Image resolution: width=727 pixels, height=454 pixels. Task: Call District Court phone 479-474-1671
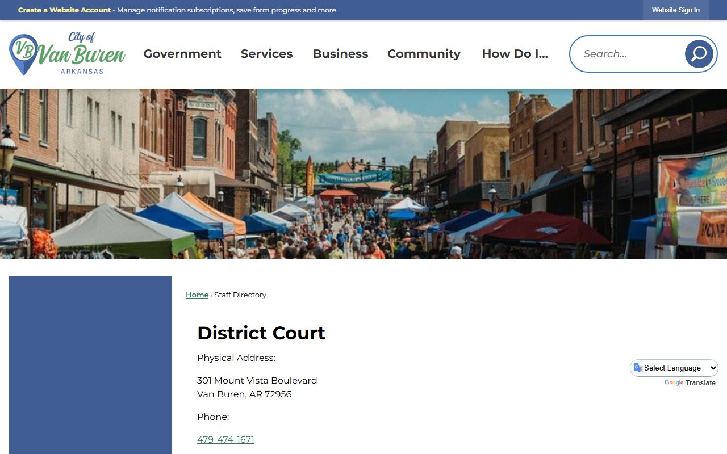225,440
